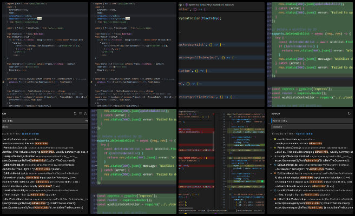The height and width of the screenshot is (216, 355).
Task: Click the 'Admin Links' search field, bottom-right panel
Action: pos(312,121)
